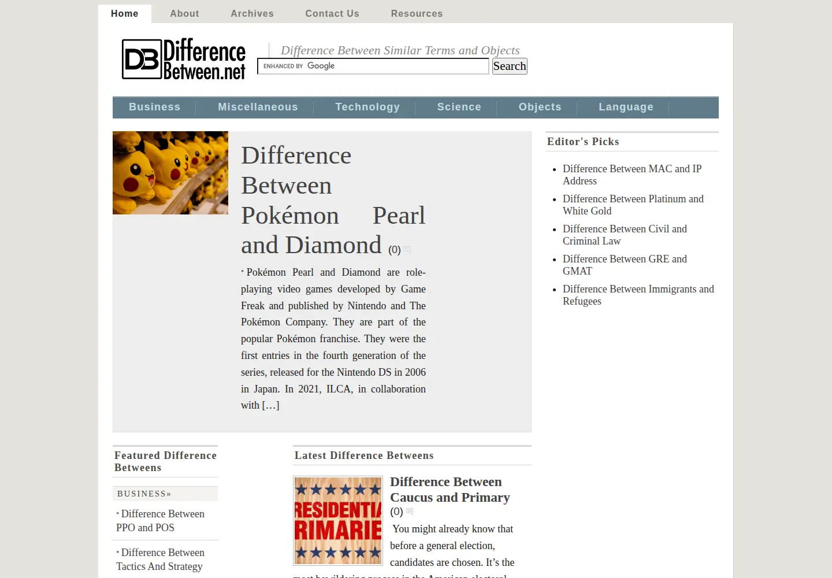Open the Presidential Primaries thumbnail
Image resolution: width=832 pixels, height=578 pixels.
[x=338, y=521]
